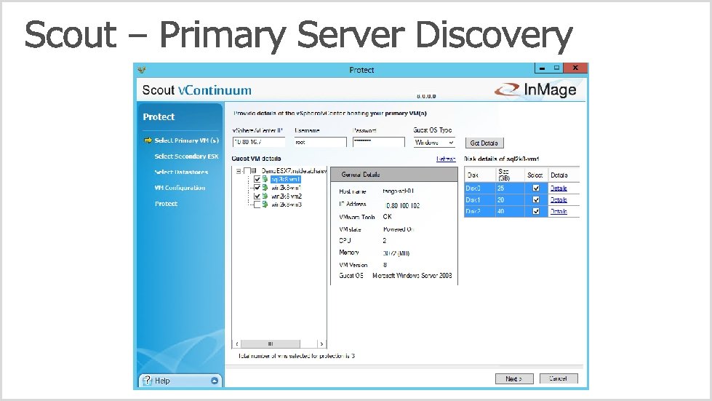This screenshot has height=401, width=712.
Task: Click the VM icon next to win2k8-vm3
Action: [x=265, y=205]
